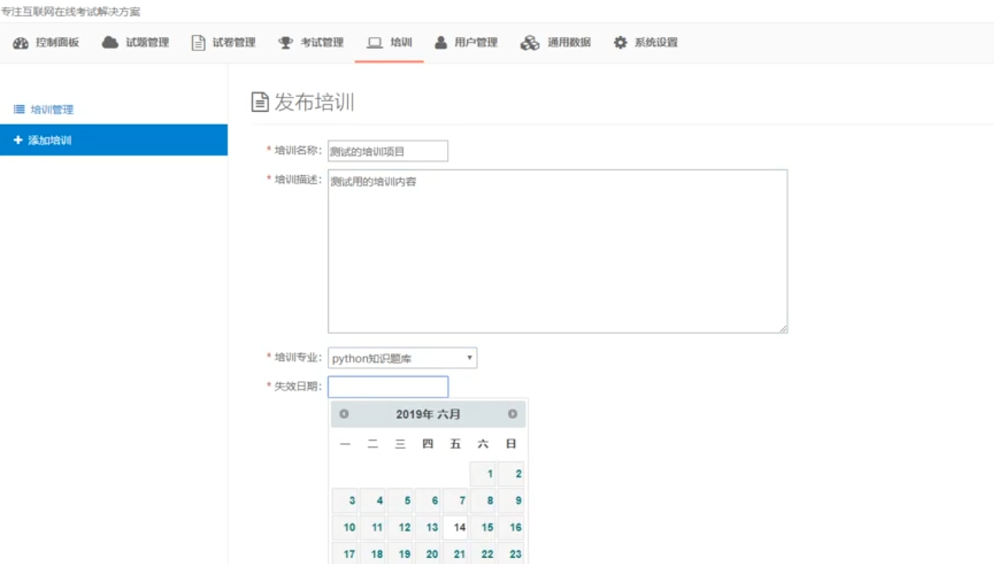Click the 发布培训 page heading
Viewport: 994px width, 564px height.
(x=314, y=103)
